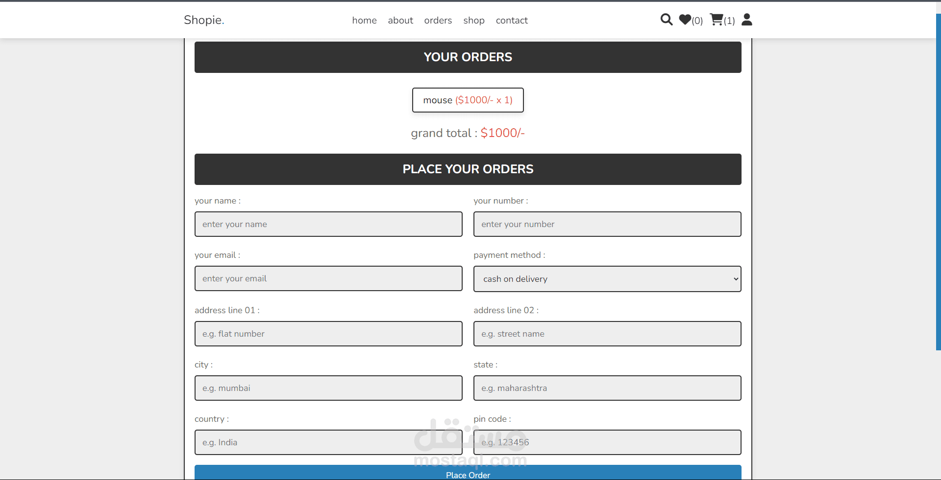Click the 'address line 01 :' label
941x480 pixels.
click(x=227, y=310)
